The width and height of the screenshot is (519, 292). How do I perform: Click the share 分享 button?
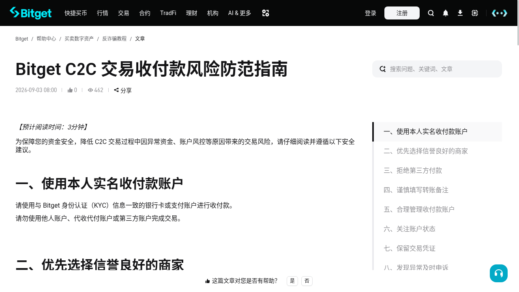tap(123, 90)
